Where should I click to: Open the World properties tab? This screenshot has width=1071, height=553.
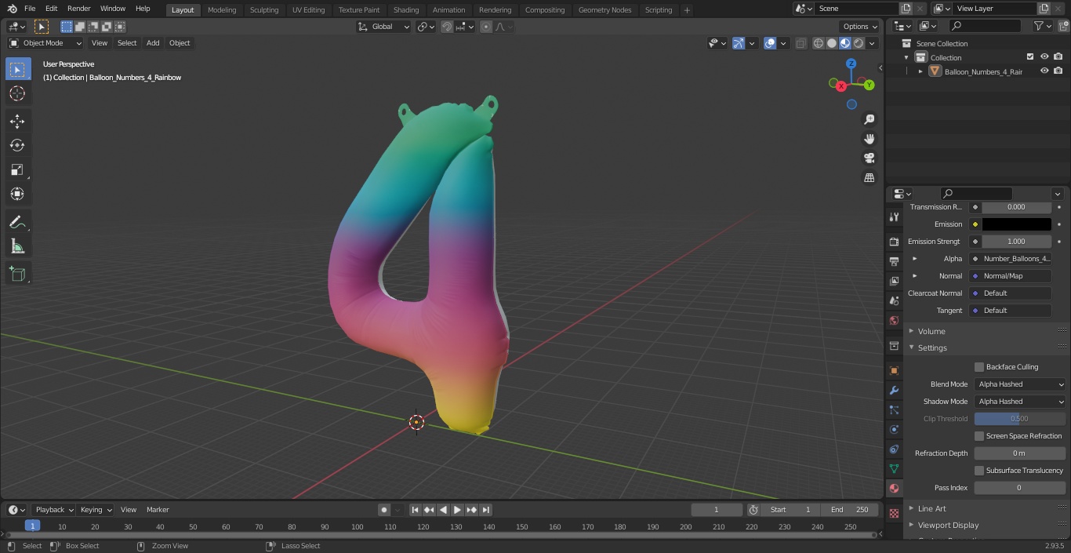[894, 320]
